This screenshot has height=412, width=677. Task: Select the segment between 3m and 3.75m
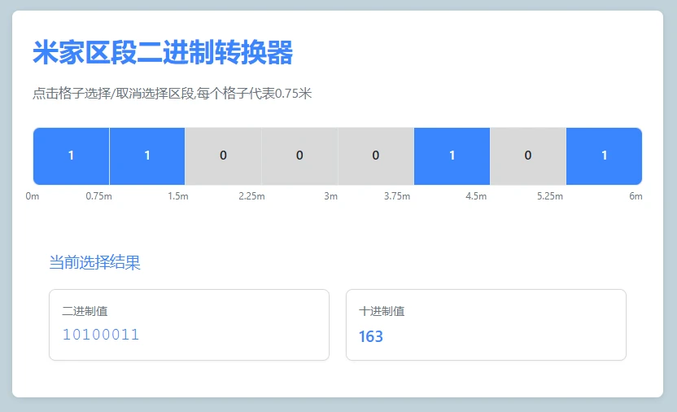point(376,156)
